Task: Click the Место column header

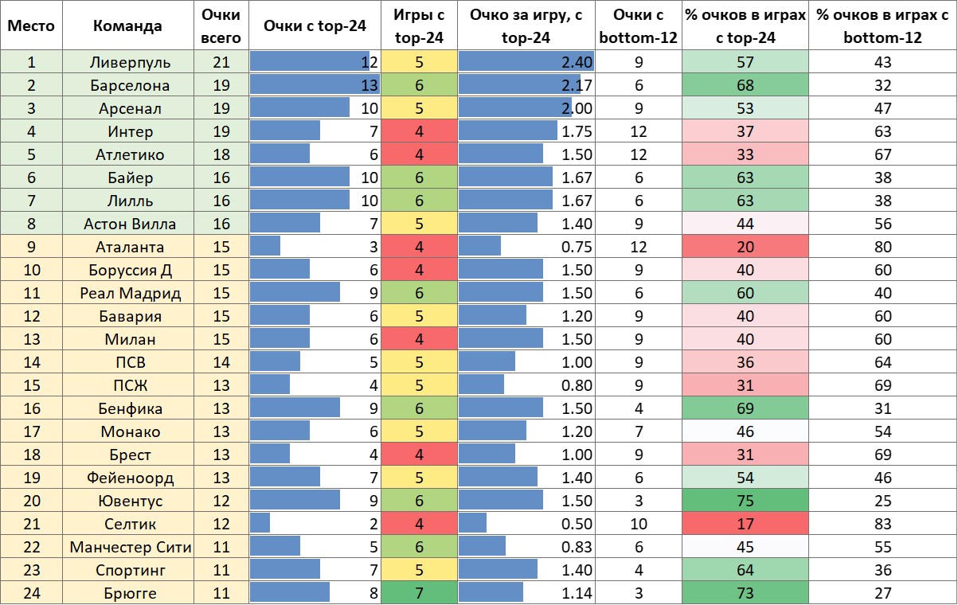Action: click(x=31, y=25)
